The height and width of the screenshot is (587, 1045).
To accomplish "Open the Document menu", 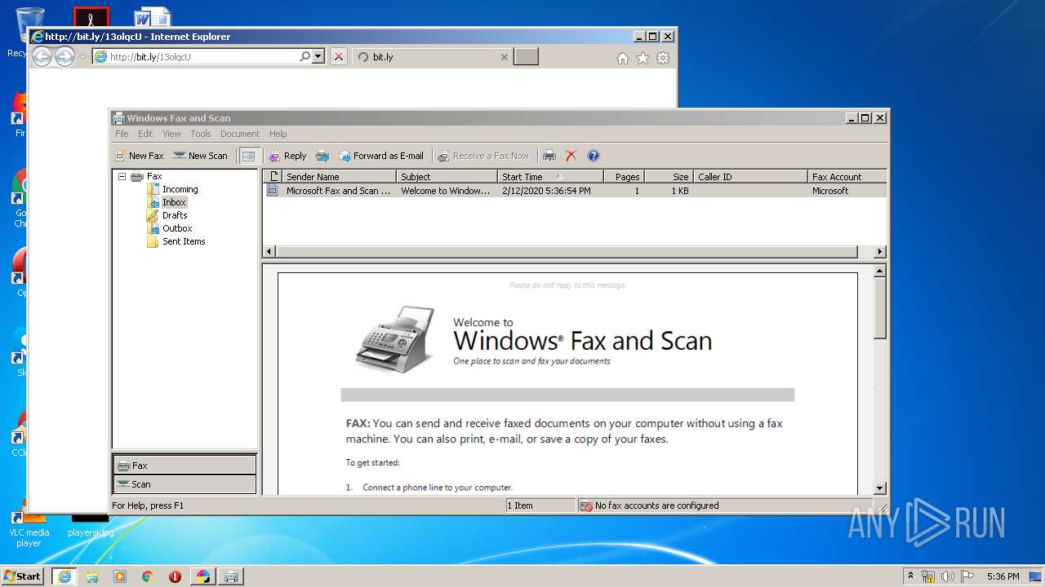I will (240, 134).
